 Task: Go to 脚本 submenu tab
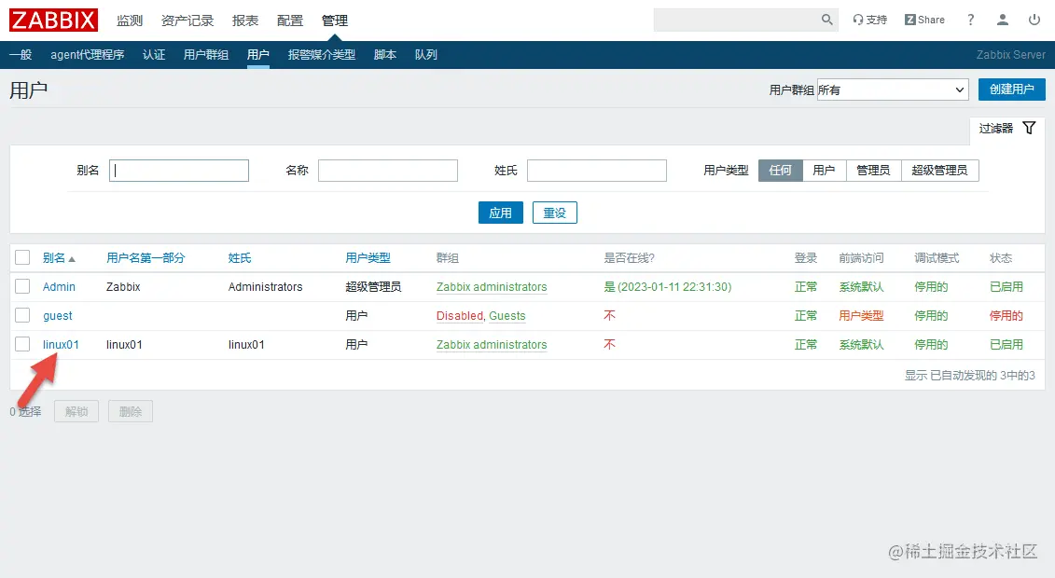pyautogui.click(x=385, y=54)
